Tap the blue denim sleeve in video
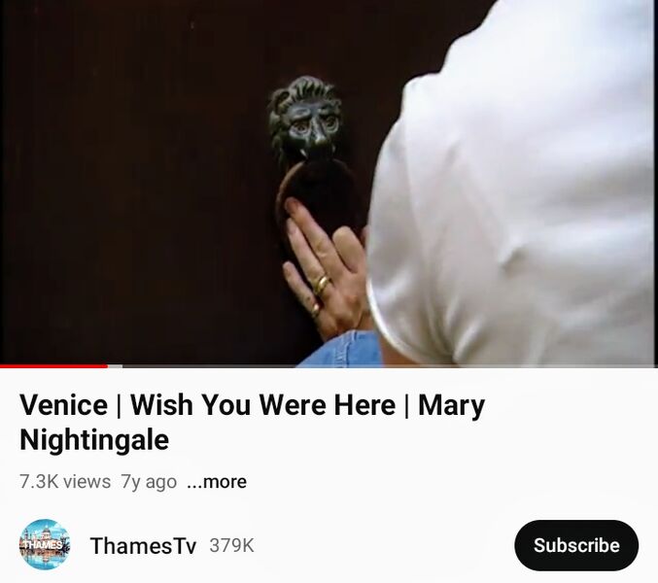The width and height of the screenshot is (658, 583). tap(342, 350)
